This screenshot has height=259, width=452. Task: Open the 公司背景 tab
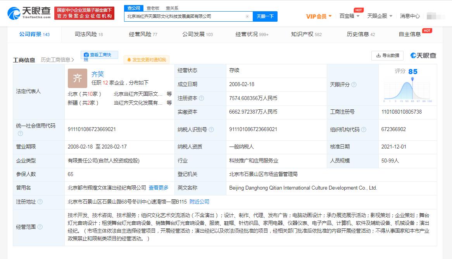tap(34, 35)
